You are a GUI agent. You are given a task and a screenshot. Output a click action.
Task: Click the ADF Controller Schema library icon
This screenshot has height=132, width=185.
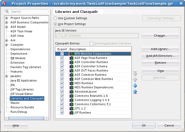pos(71,67)
